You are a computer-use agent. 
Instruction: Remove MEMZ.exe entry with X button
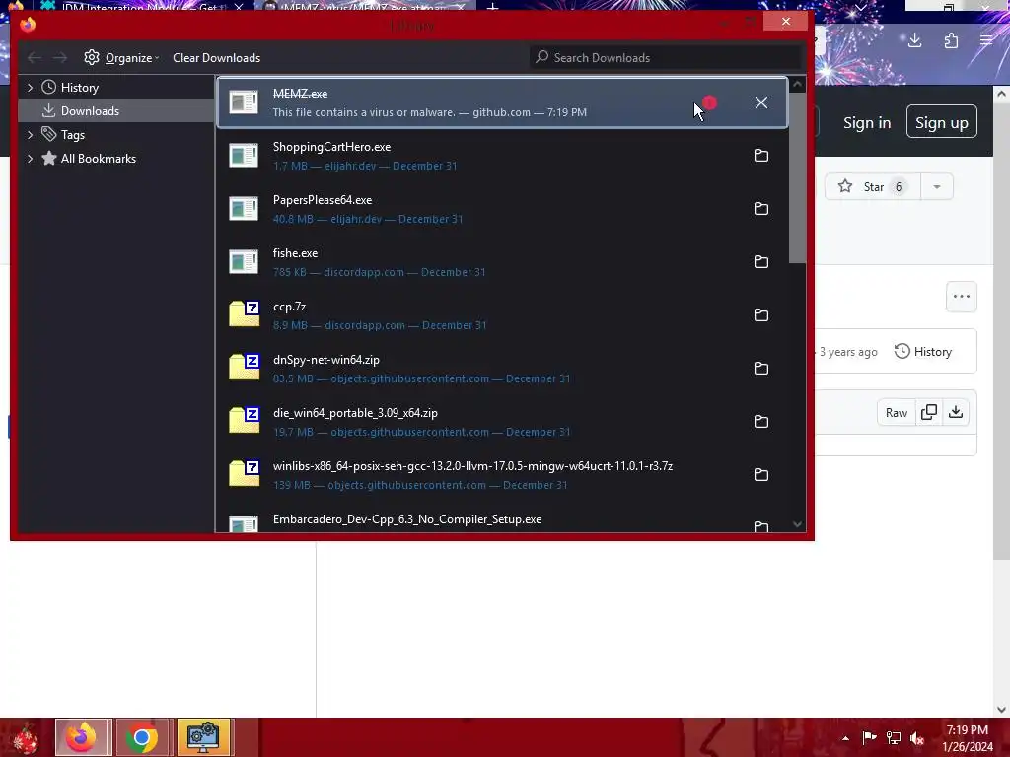(760, 103)
